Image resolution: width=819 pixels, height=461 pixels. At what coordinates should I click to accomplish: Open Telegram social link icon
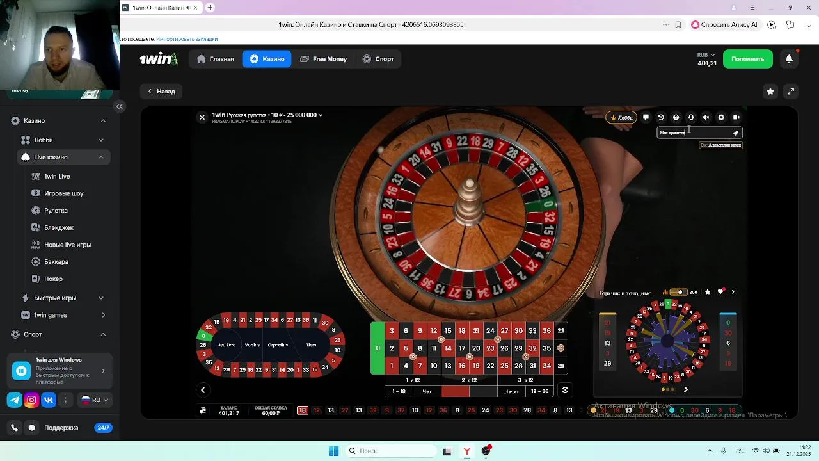14,400
